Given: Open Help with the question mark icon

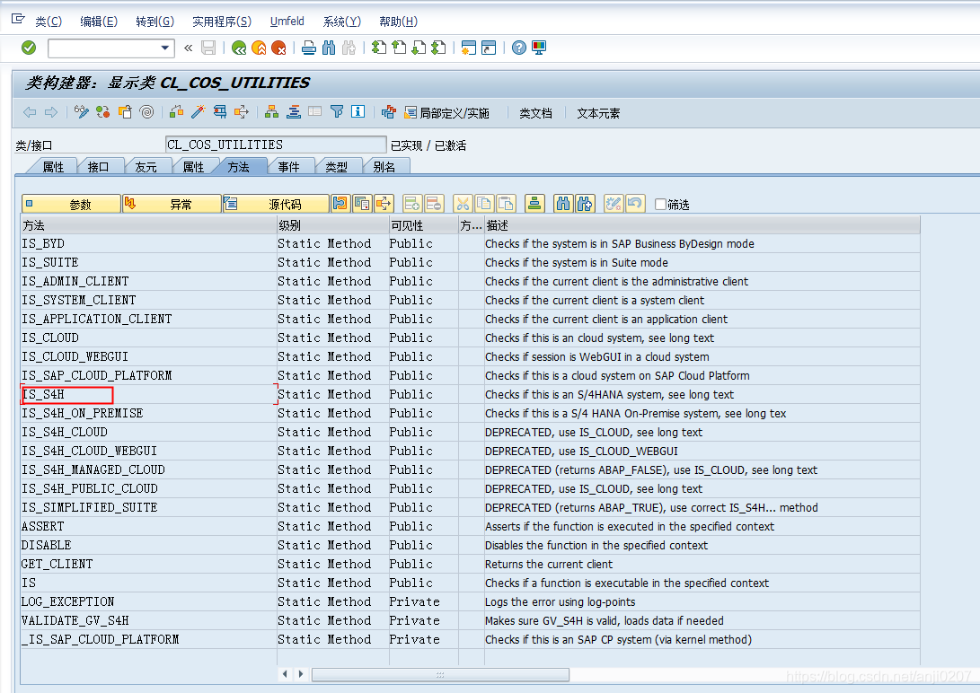Looking at the screenshot, I should tap(519, 48).
